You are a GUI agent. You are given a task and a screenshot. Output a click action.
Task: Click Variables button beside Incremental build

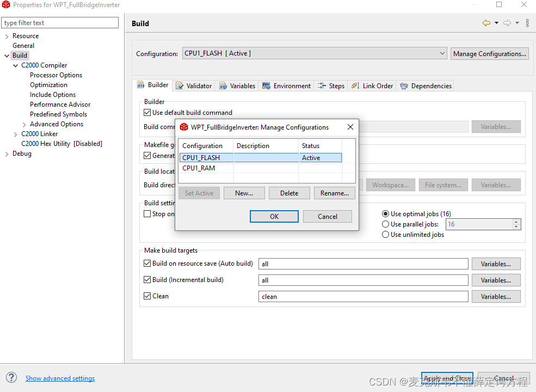point(496,280)
